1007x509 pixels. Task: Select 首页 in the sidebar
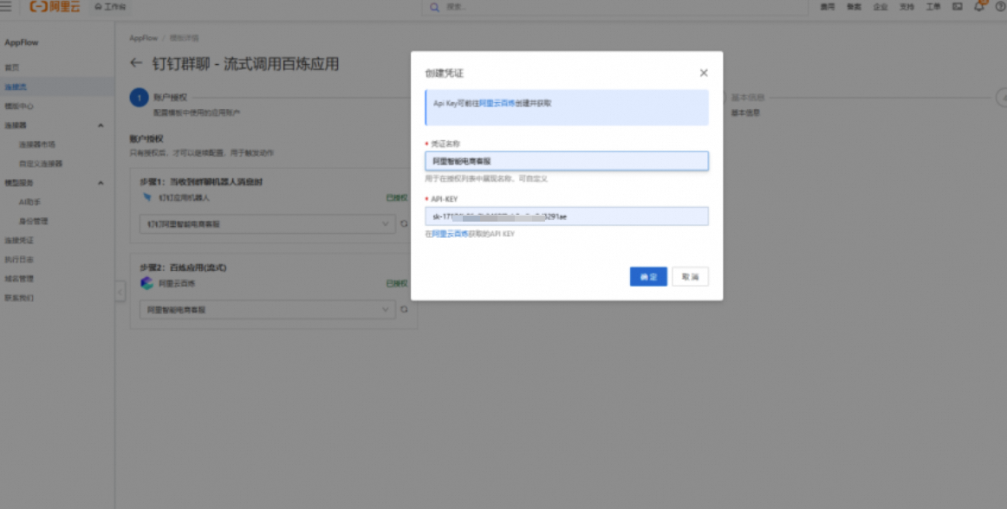11,68
